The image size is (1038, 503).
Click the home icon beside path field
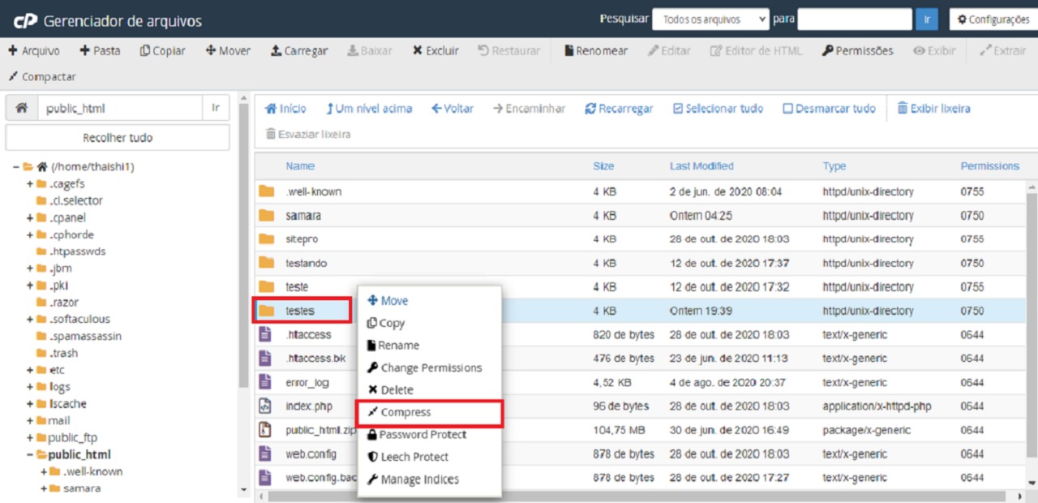point(22,108)
